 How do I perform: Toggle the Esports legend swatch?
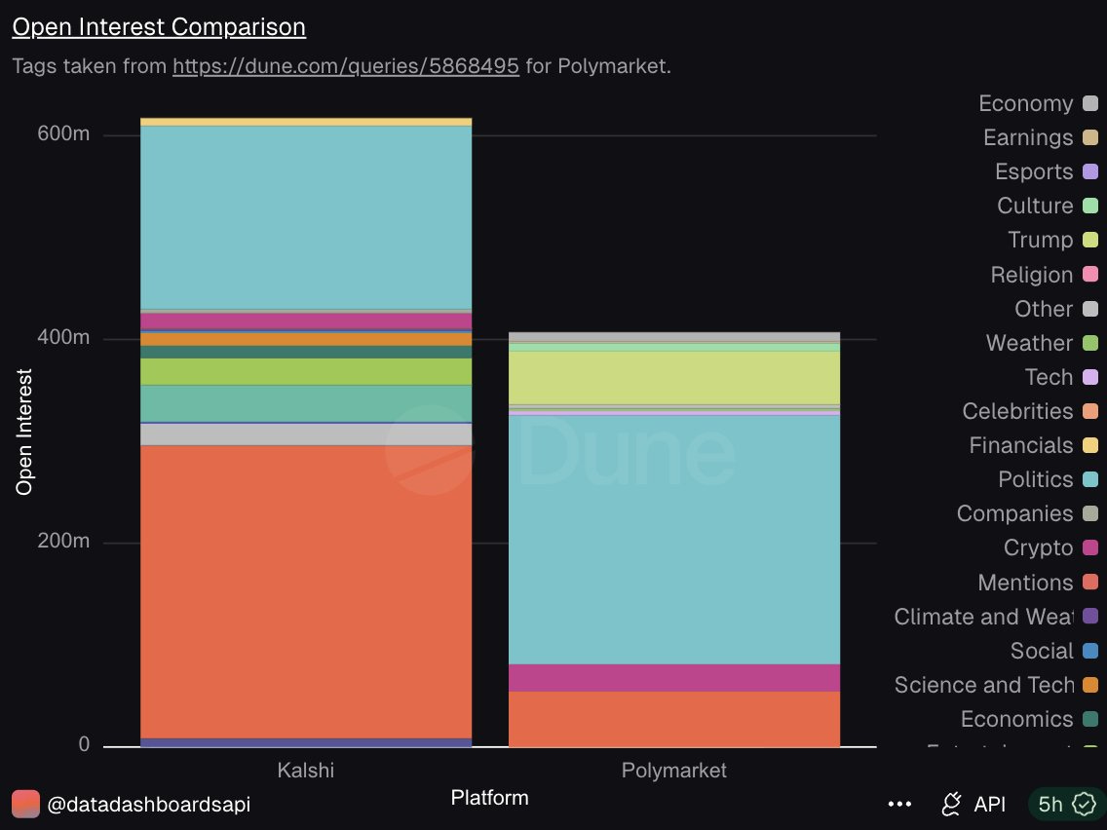click(1090, 171)
